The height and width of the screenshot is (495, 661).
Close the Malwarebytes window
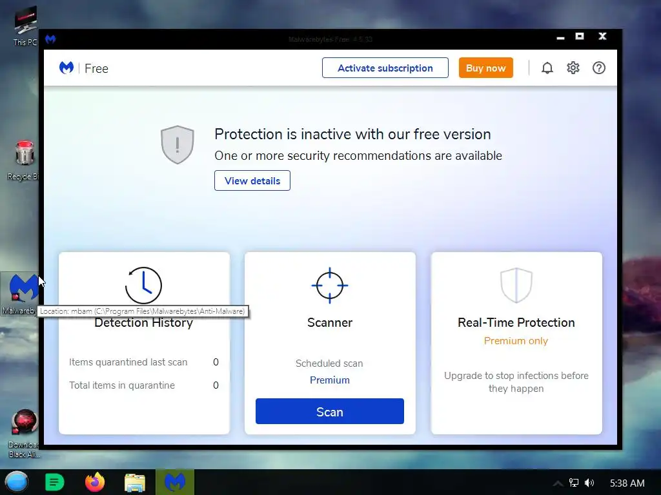602,37
